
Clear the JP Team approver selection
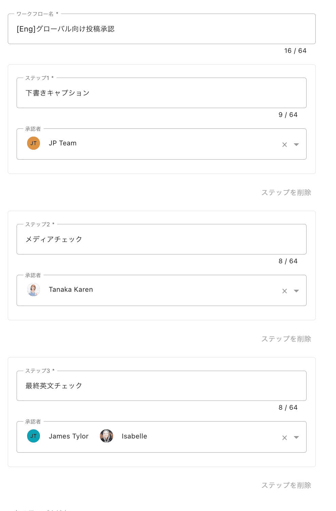click(x=285, y=145)
